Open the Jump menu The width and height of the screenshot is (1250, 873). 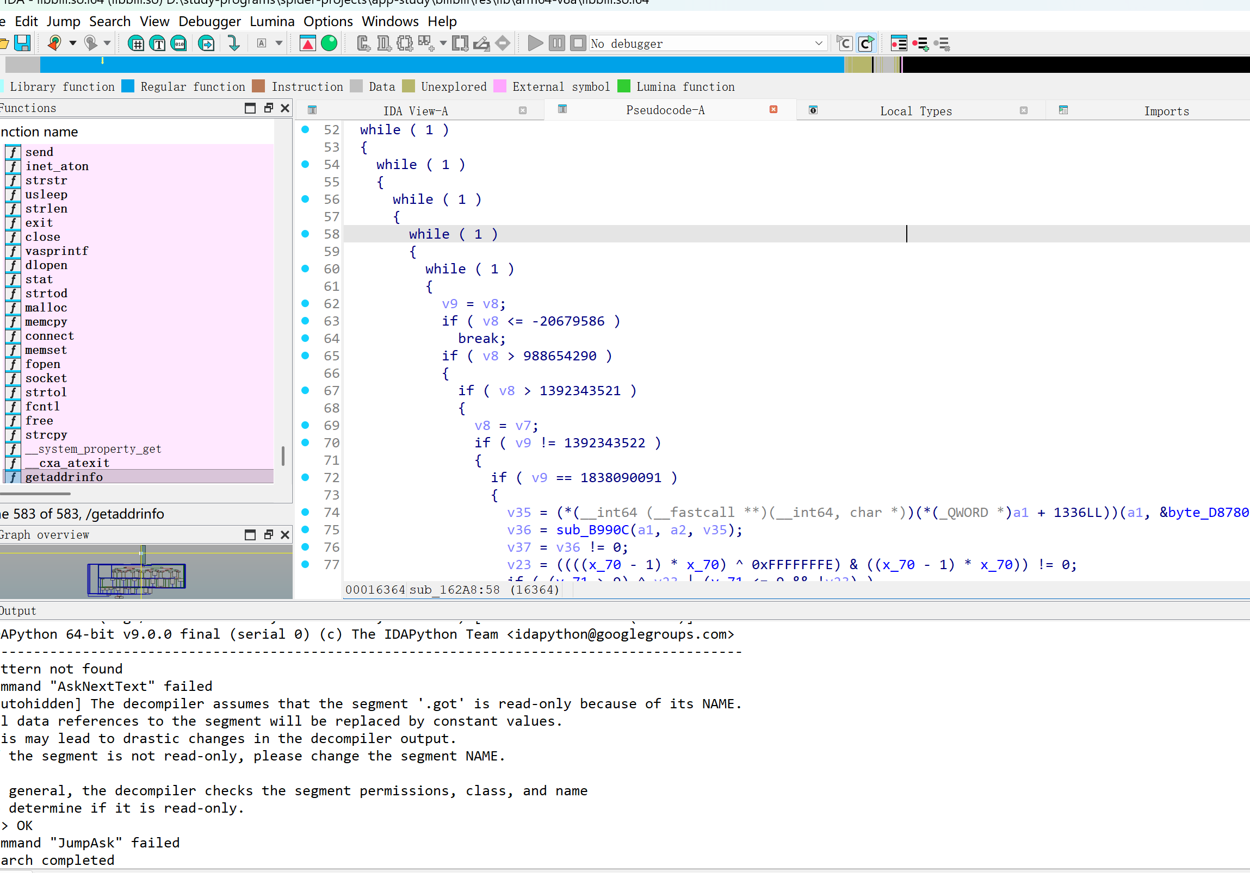(x=64, y=21)
